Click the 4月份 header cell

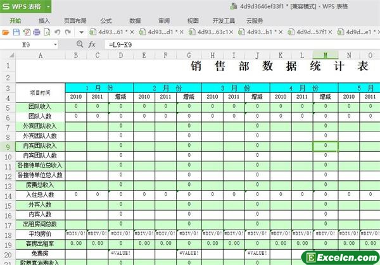point(304,88)
